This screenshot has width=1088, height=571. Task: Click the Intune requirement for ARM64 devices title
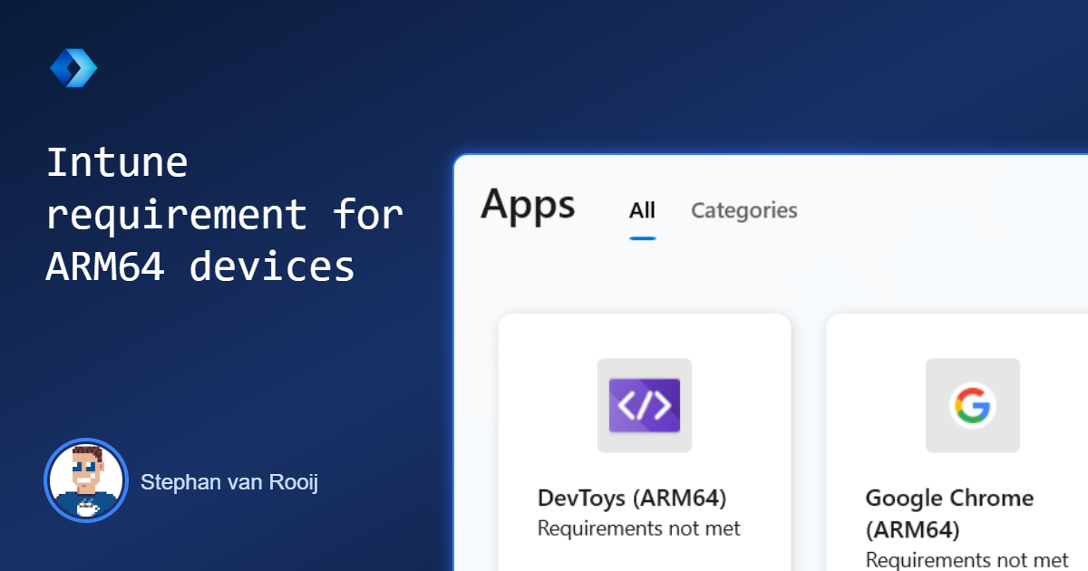point(224,215)
